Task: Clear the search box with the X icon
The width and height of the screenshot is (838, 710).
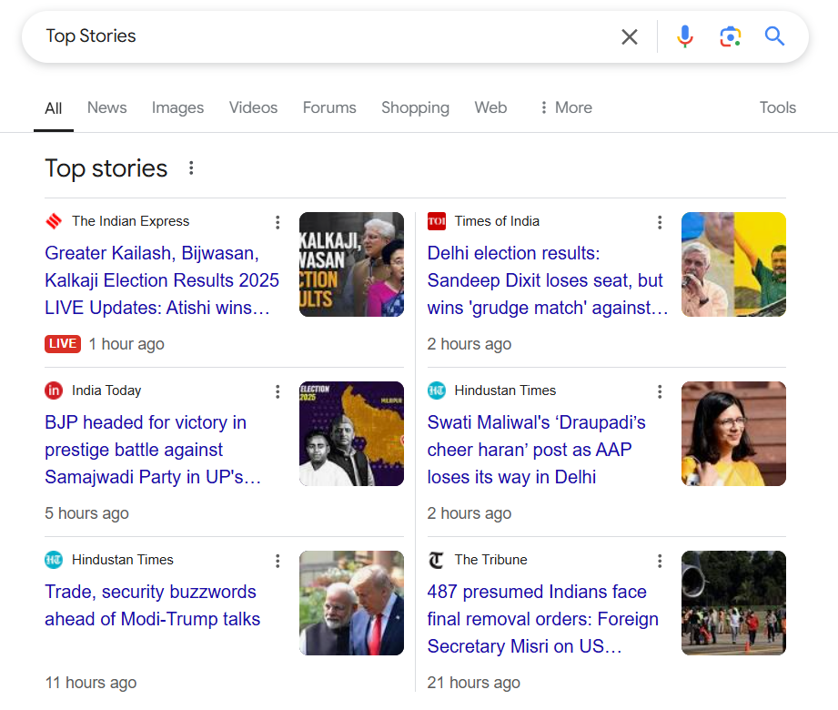Action: pos(630,37)
